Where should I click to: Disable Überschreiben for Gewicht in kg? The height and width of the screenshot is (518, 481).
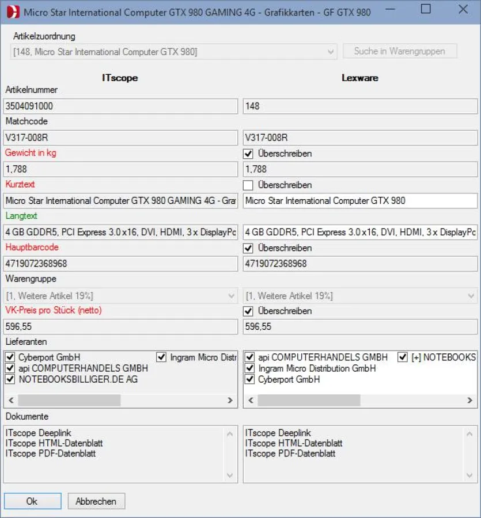coord(248,154)
